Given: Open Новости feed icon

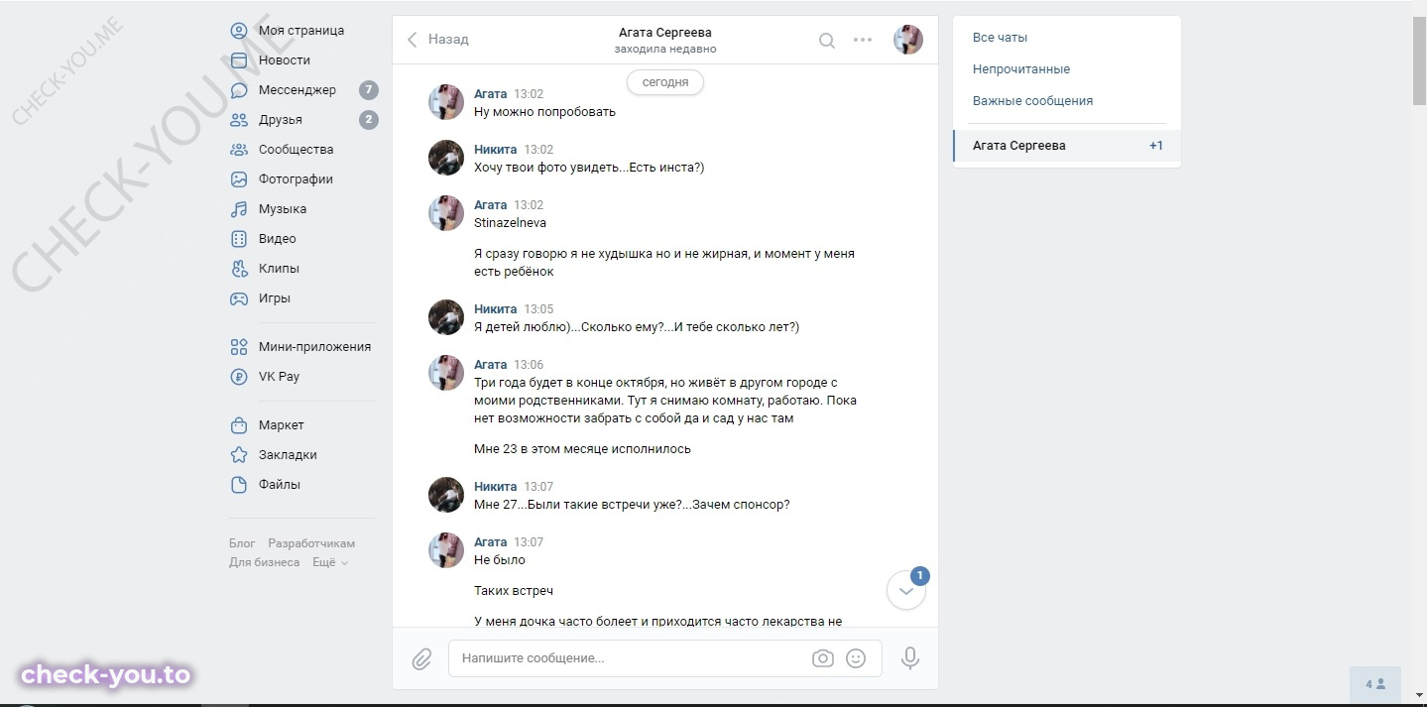Looking at the screenshot, I should [239, 60].
